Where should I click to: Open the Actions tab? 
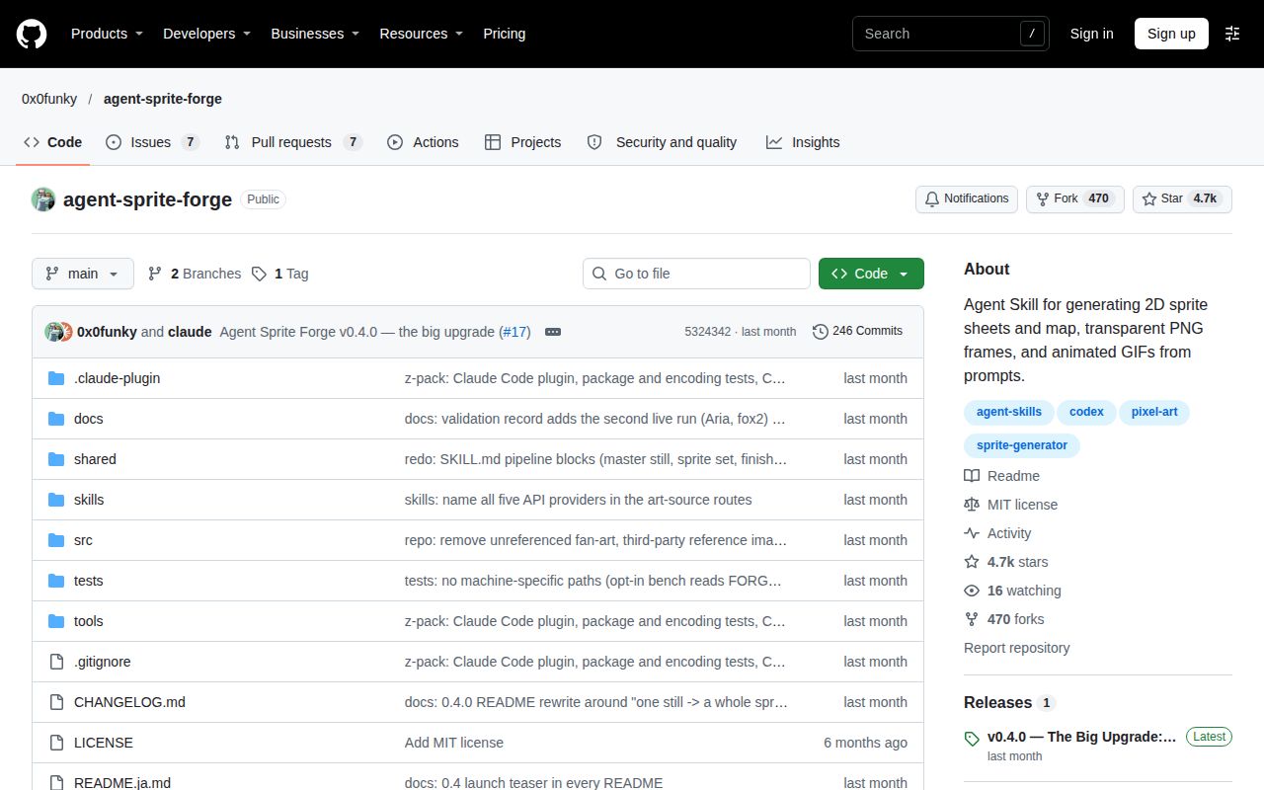pos(423,142)
